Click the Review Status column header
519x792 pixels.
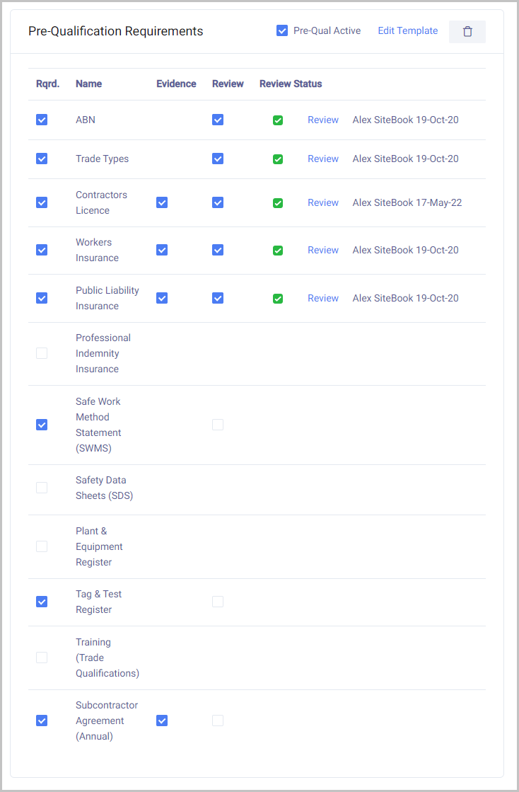pyautogui.click(x=290, y=84)
